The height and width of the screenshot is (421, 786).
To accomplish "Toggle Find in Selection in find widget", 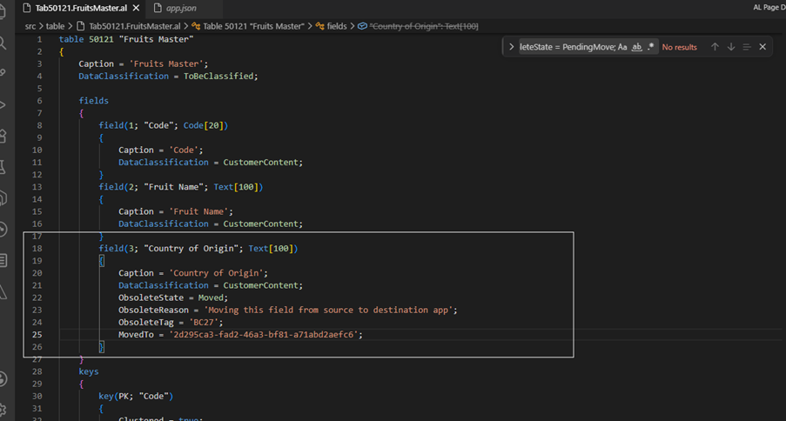I will click(747, 47).
